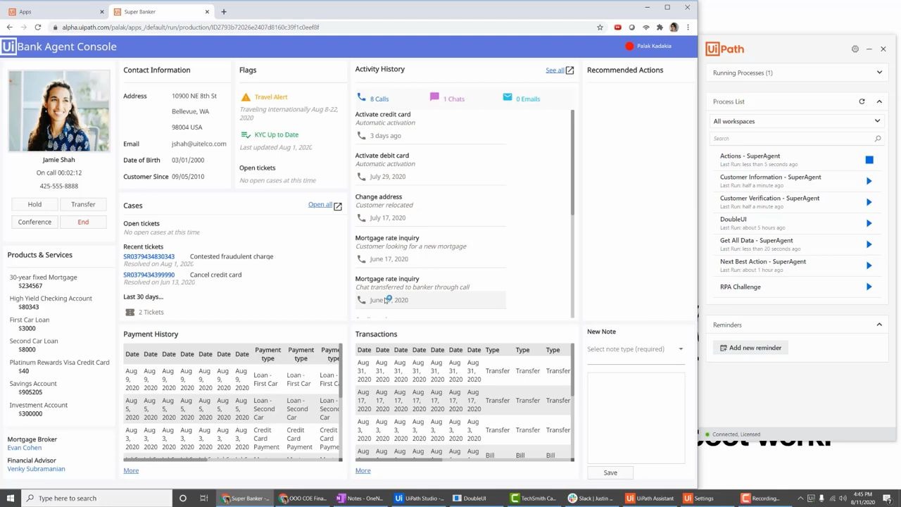The width and height of the screenshot is (901, 507).
Task: Run Customer Information - SuperAgent process
Action: (869, 181)
